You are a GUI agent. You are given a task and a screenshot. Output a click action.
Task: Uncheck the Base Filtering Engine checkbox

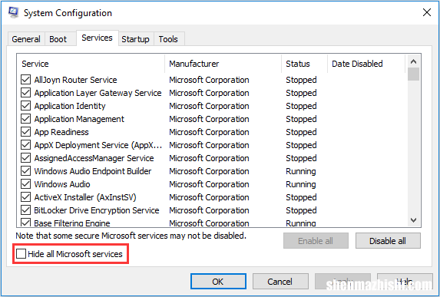coord(26,223)
